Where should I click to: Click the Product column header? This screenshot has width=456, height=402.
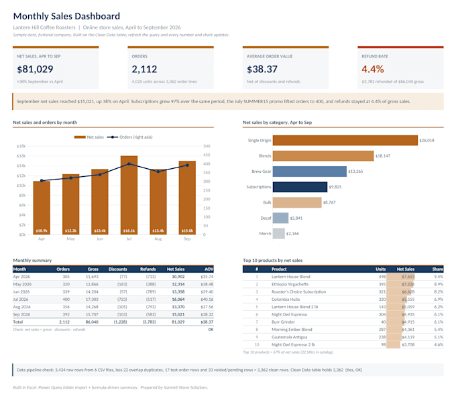[x=279, y=269]
